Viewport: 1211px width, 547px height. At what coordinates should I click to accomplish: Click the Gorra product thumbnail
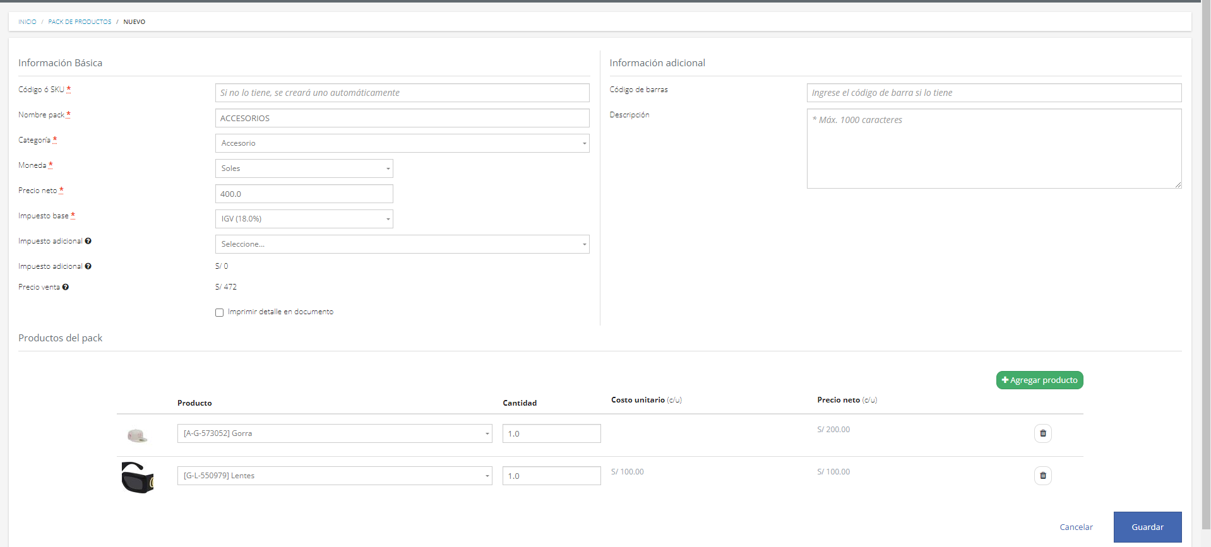137,435
